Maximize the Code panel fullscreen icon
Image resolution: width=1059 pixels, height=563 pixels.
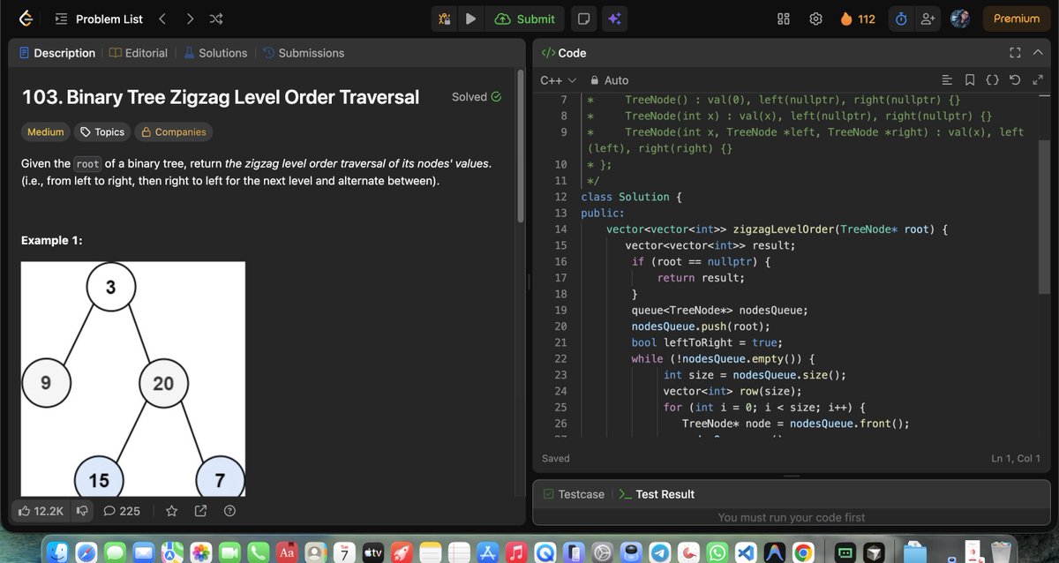(1015, 53)
